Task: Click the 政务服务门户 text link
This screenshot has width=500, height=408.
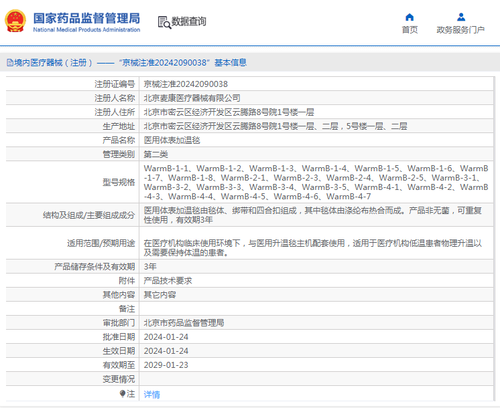Action: 460,30
